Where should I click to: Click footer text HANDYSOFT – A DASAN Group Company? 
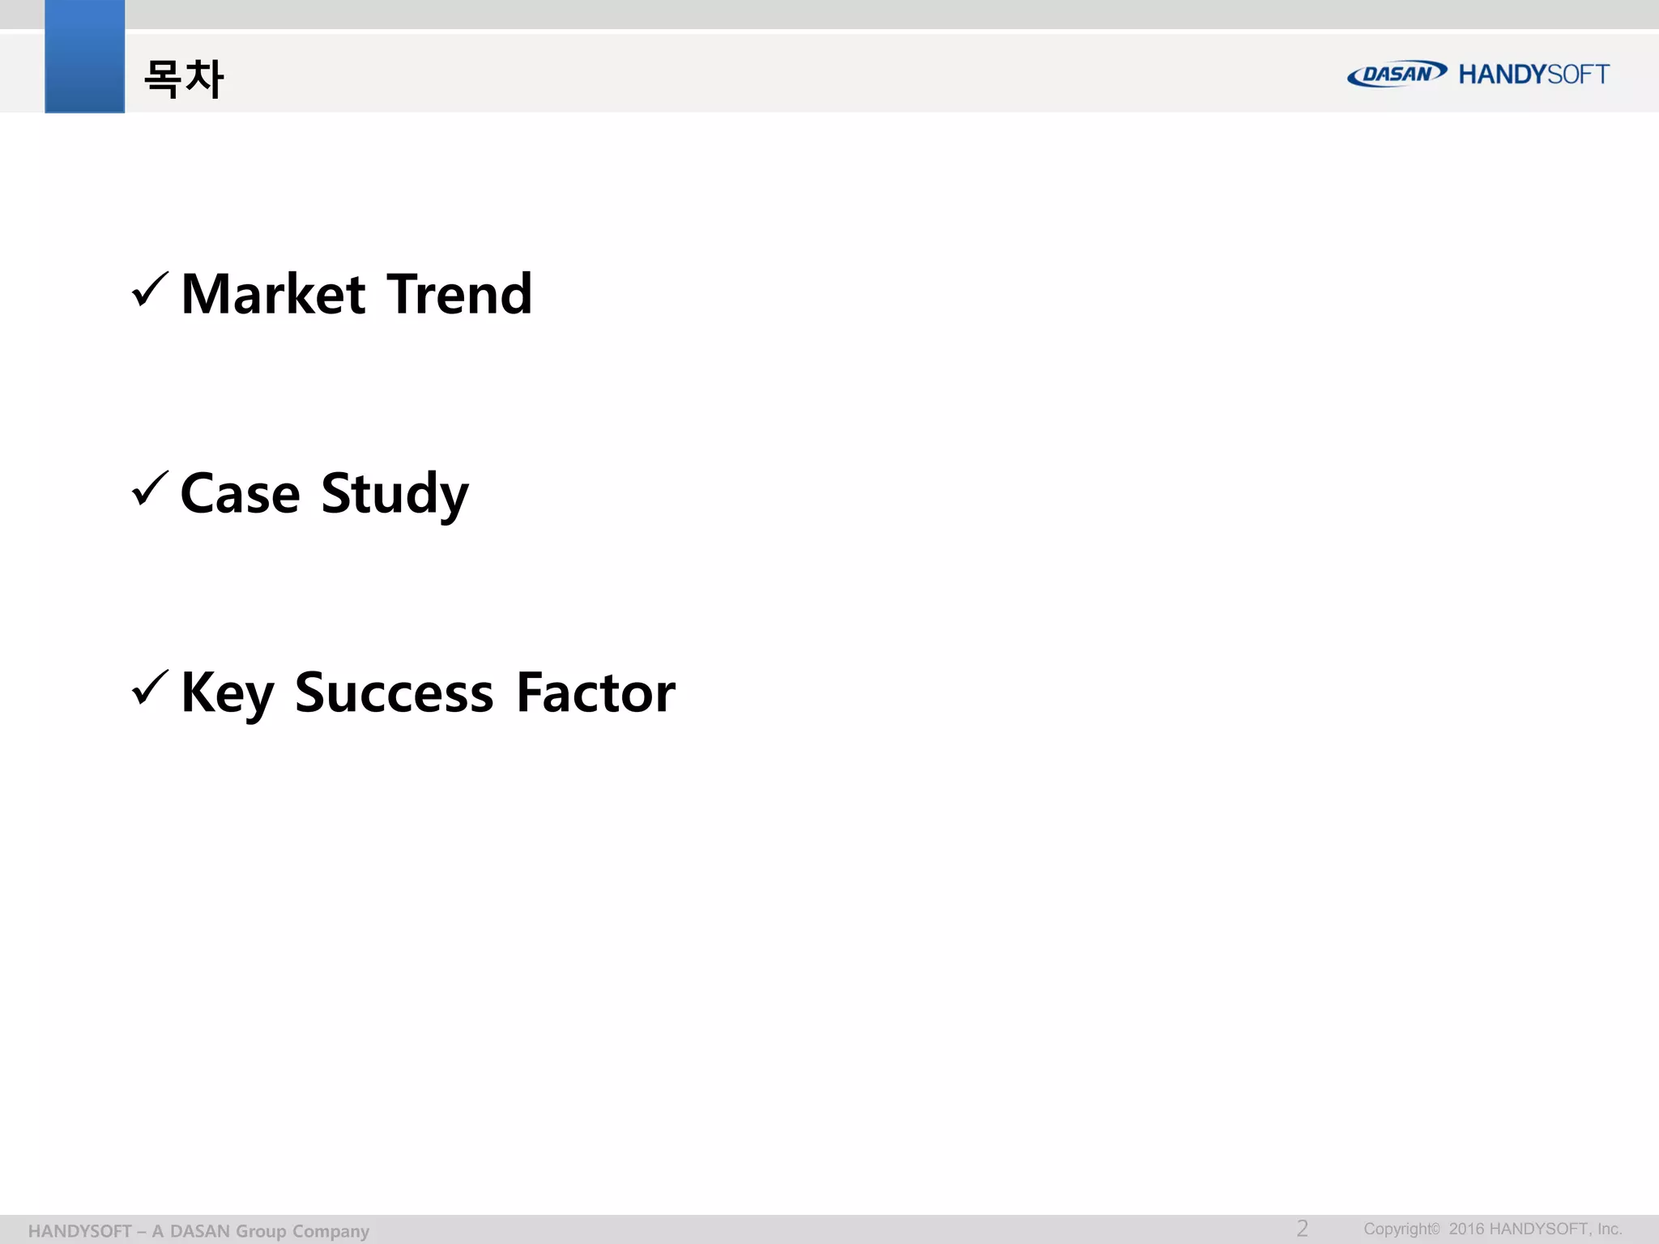(x=198, y=1231)
